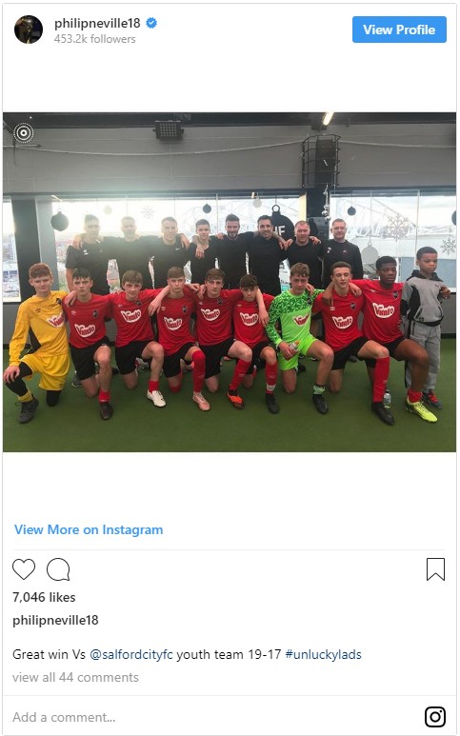
Task: Save post with the bookmark icon
Action: click(x=435, y=569)
